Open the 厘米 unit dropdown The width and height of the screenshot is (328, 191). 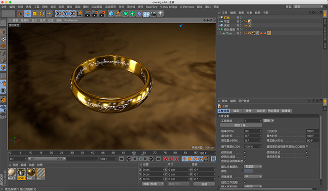tap(268, 121)
